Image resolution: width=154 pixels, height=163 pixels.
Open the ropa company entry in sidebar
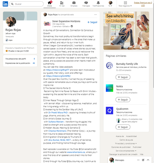(9, 40)
